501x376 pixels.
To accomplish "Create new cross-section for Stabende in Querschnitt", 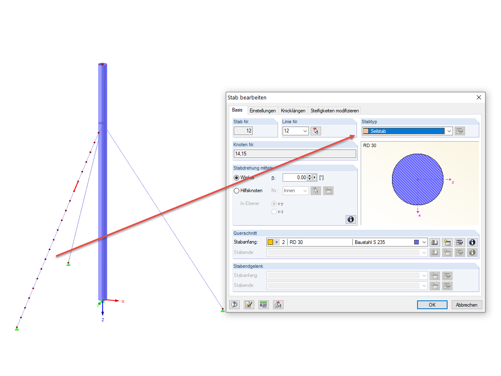I will tap(447, 252).
